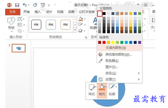Pick white theme color swatch
The image size is (168, 108).
point(100,14)
